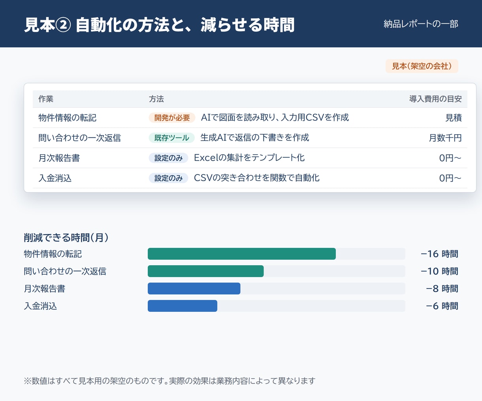Click the blue bar for 入金消込
This screenshot has width=482, height=401.
[x=183, y=306]
